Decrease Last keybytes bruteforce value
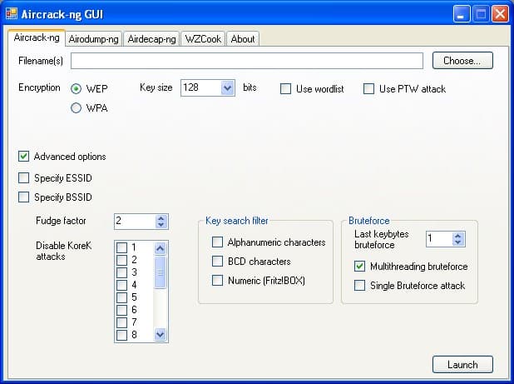Screen dimensions: 514x384 (x=458, y=242)
